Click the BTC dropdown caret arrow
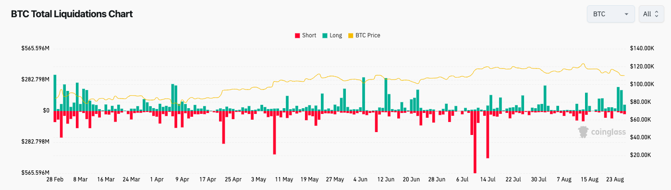671x190 pixels. (626, 14)
